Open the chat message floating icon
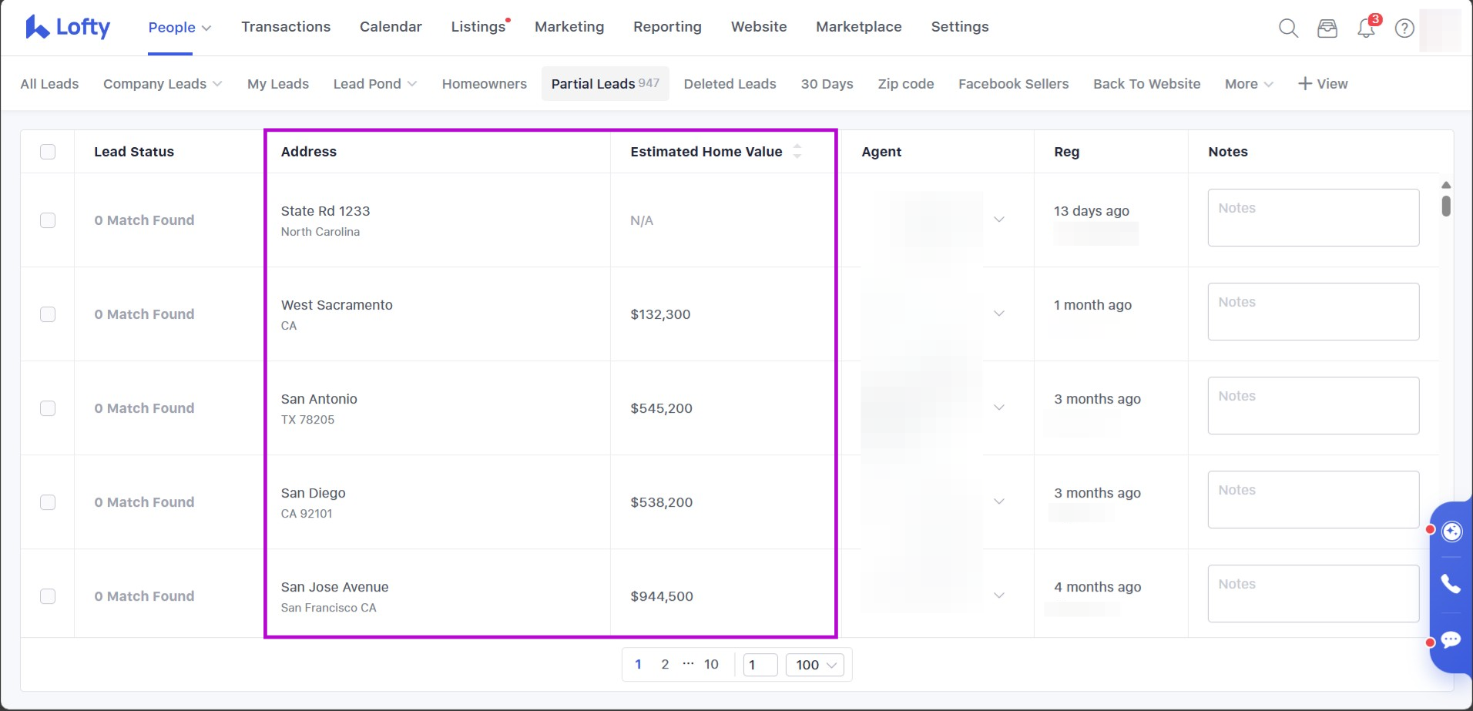The width and height of the screenshot is (1473, 711). pos(1451,640)
